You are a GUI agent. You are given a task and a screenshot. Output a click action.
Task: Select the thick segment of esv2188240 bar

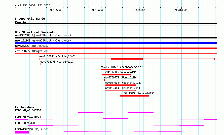click(x=127, y=59)
